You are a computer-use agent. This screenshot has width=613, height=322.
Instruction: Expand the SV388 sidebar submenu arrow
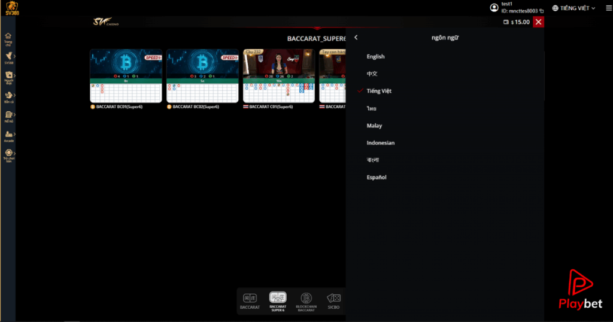coord(14,56)
